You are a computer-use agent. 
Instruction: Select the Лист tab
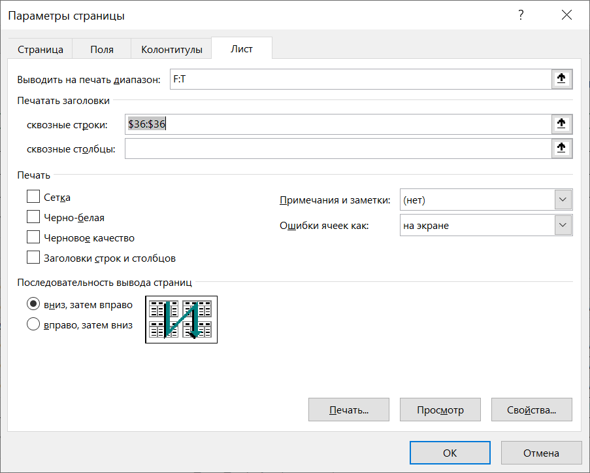242,48
